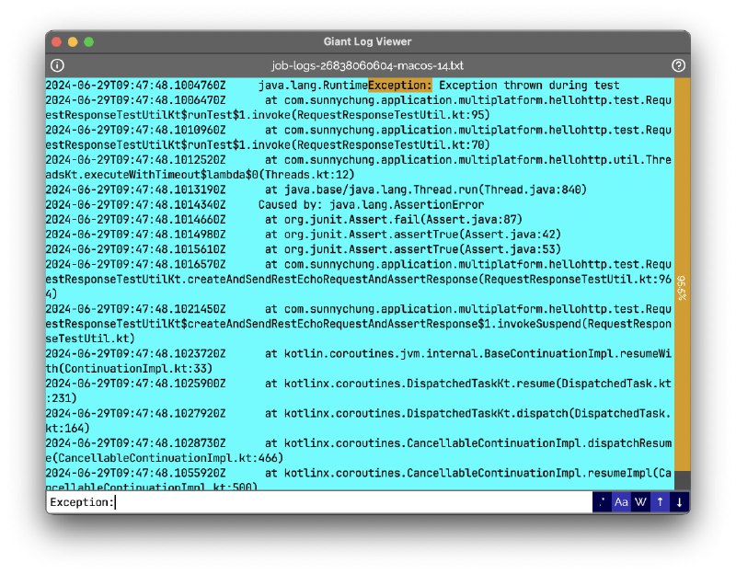
Task: Jump to next match with down arrow
Action: click(680, 502)
